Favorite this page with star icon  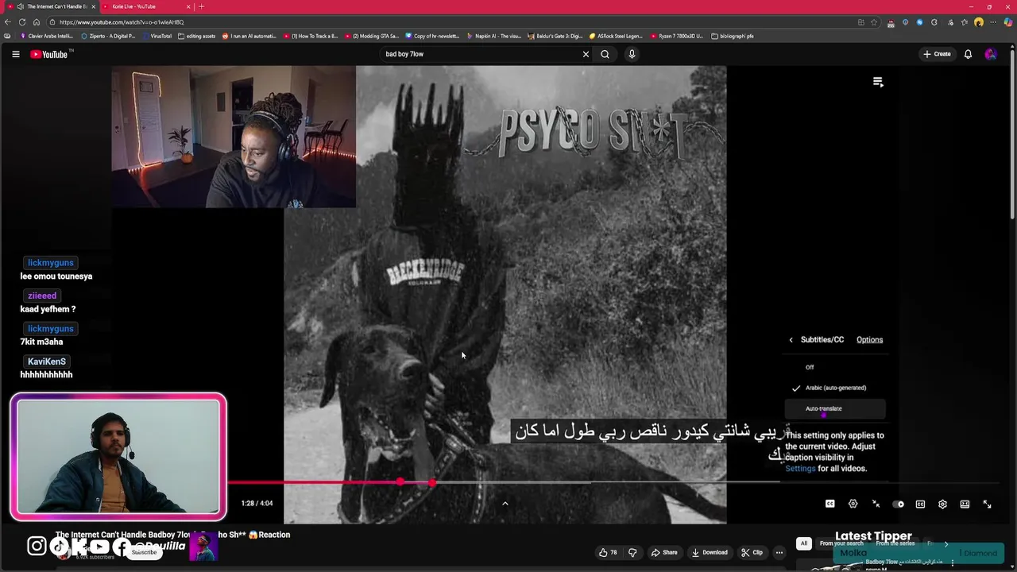point(874,22)
